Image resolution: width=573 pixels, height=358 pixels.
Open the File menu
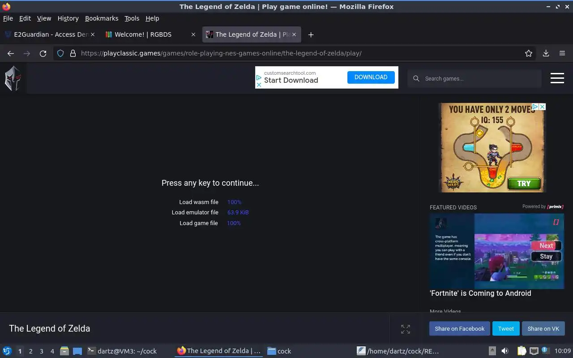(8, 18)
